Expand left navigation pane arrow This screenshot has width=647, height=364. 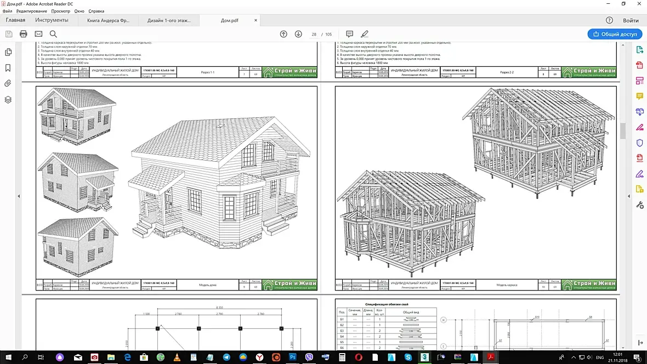[19, 196]
